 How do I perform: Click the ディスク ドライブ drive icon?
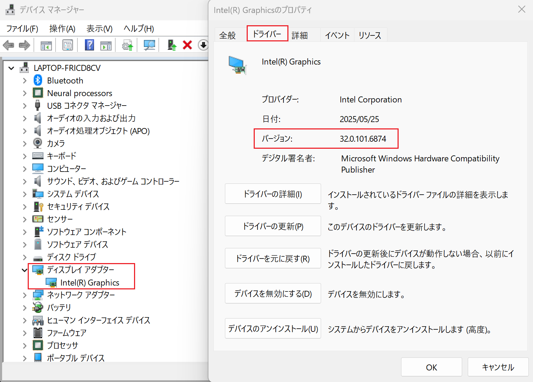[x=38, y=258]
